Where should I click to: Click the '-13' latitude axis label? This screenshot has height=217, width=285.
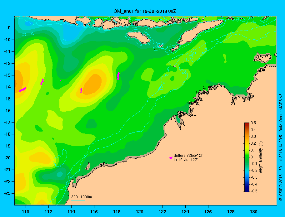(x=7, y=75)
